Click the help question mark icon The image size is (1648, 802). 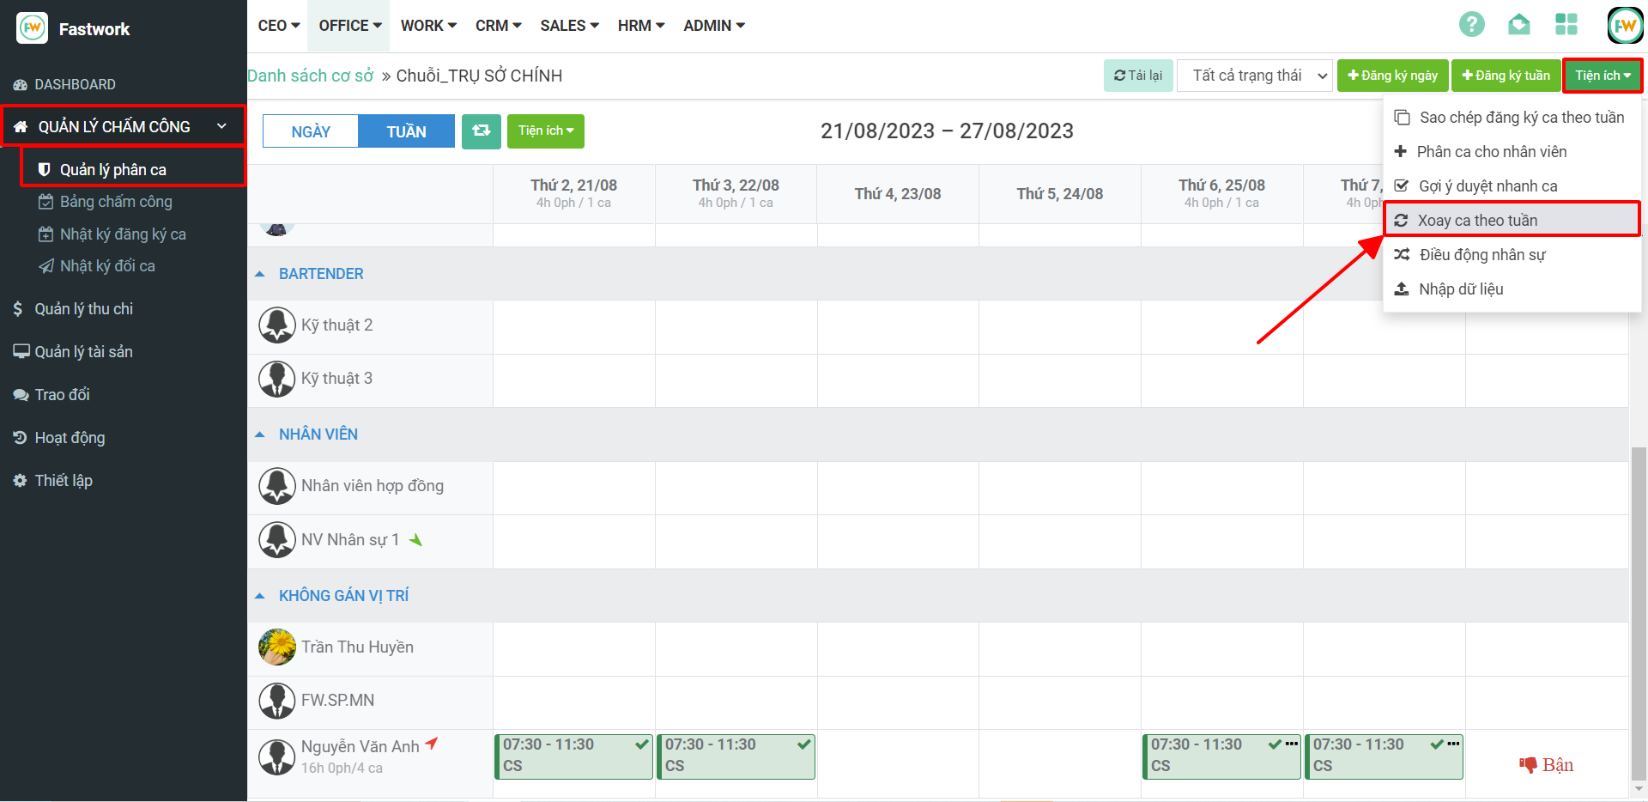1471,24
